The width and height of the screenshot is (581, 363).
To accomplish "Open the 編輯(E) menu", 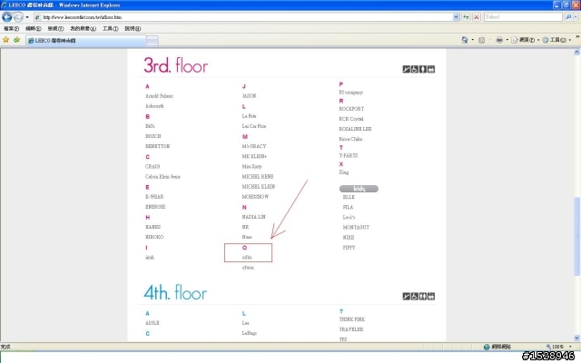I will 33,28.
